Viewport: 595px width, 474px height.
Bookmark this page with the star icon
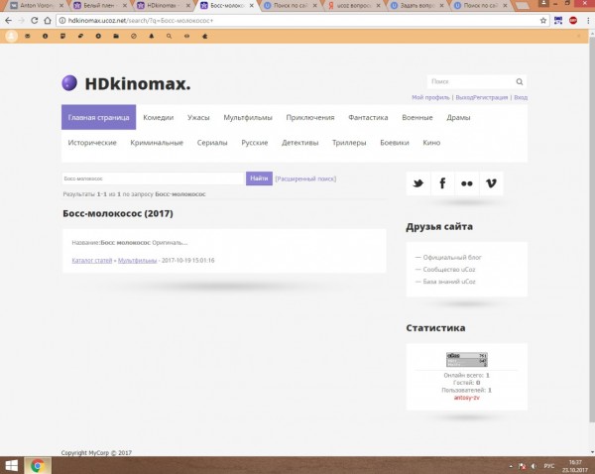543,21
